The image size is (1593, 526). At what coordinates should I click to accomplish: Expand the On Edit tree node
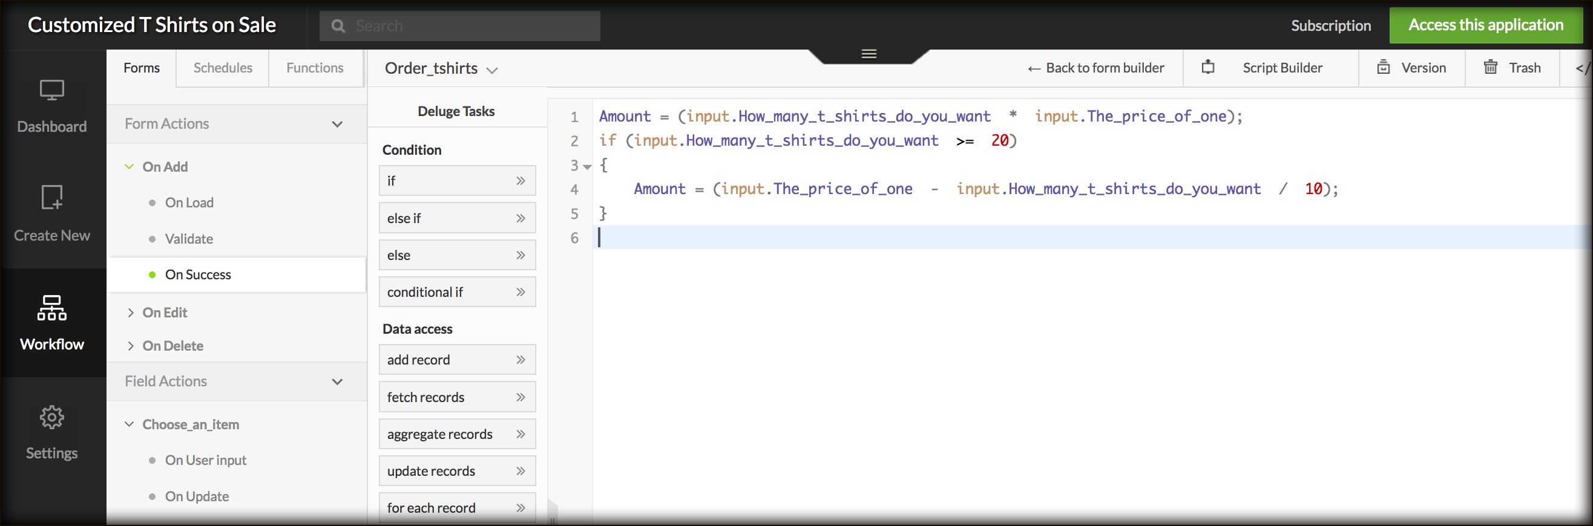pos(131,313)
